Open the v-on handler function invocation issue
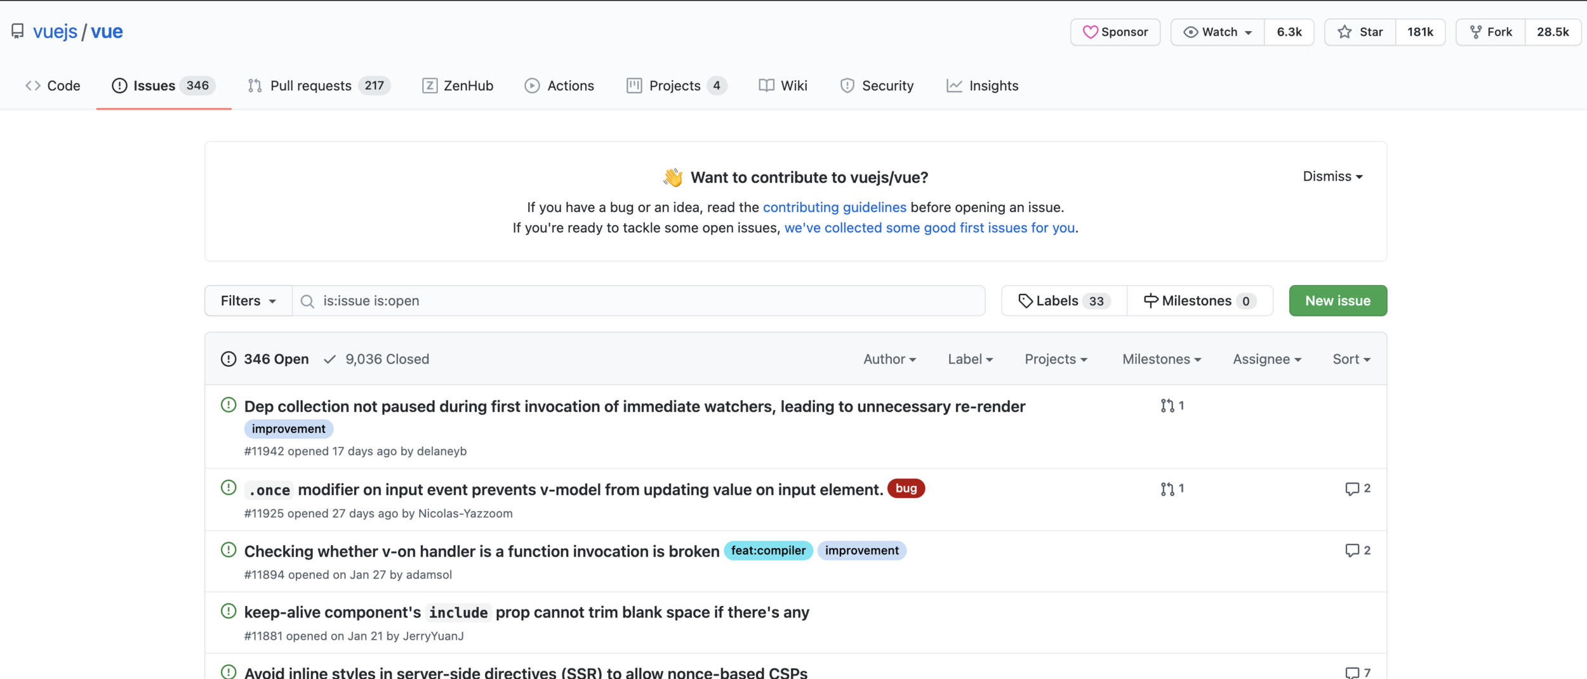Image resolution: width=1587 pixels, height=679 pixels. pos(482,551)
